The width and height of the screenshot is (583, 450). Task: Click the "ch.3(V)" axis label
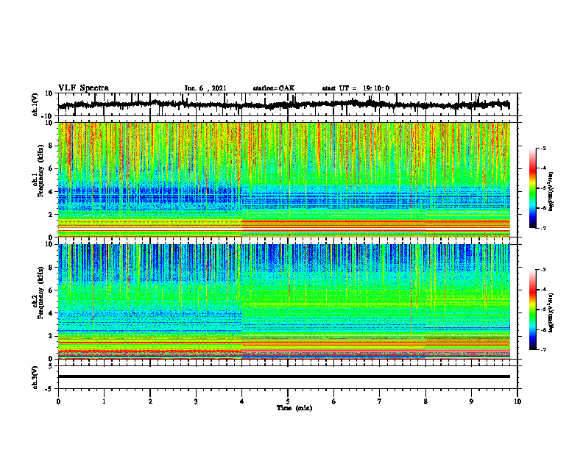point(35,377)
